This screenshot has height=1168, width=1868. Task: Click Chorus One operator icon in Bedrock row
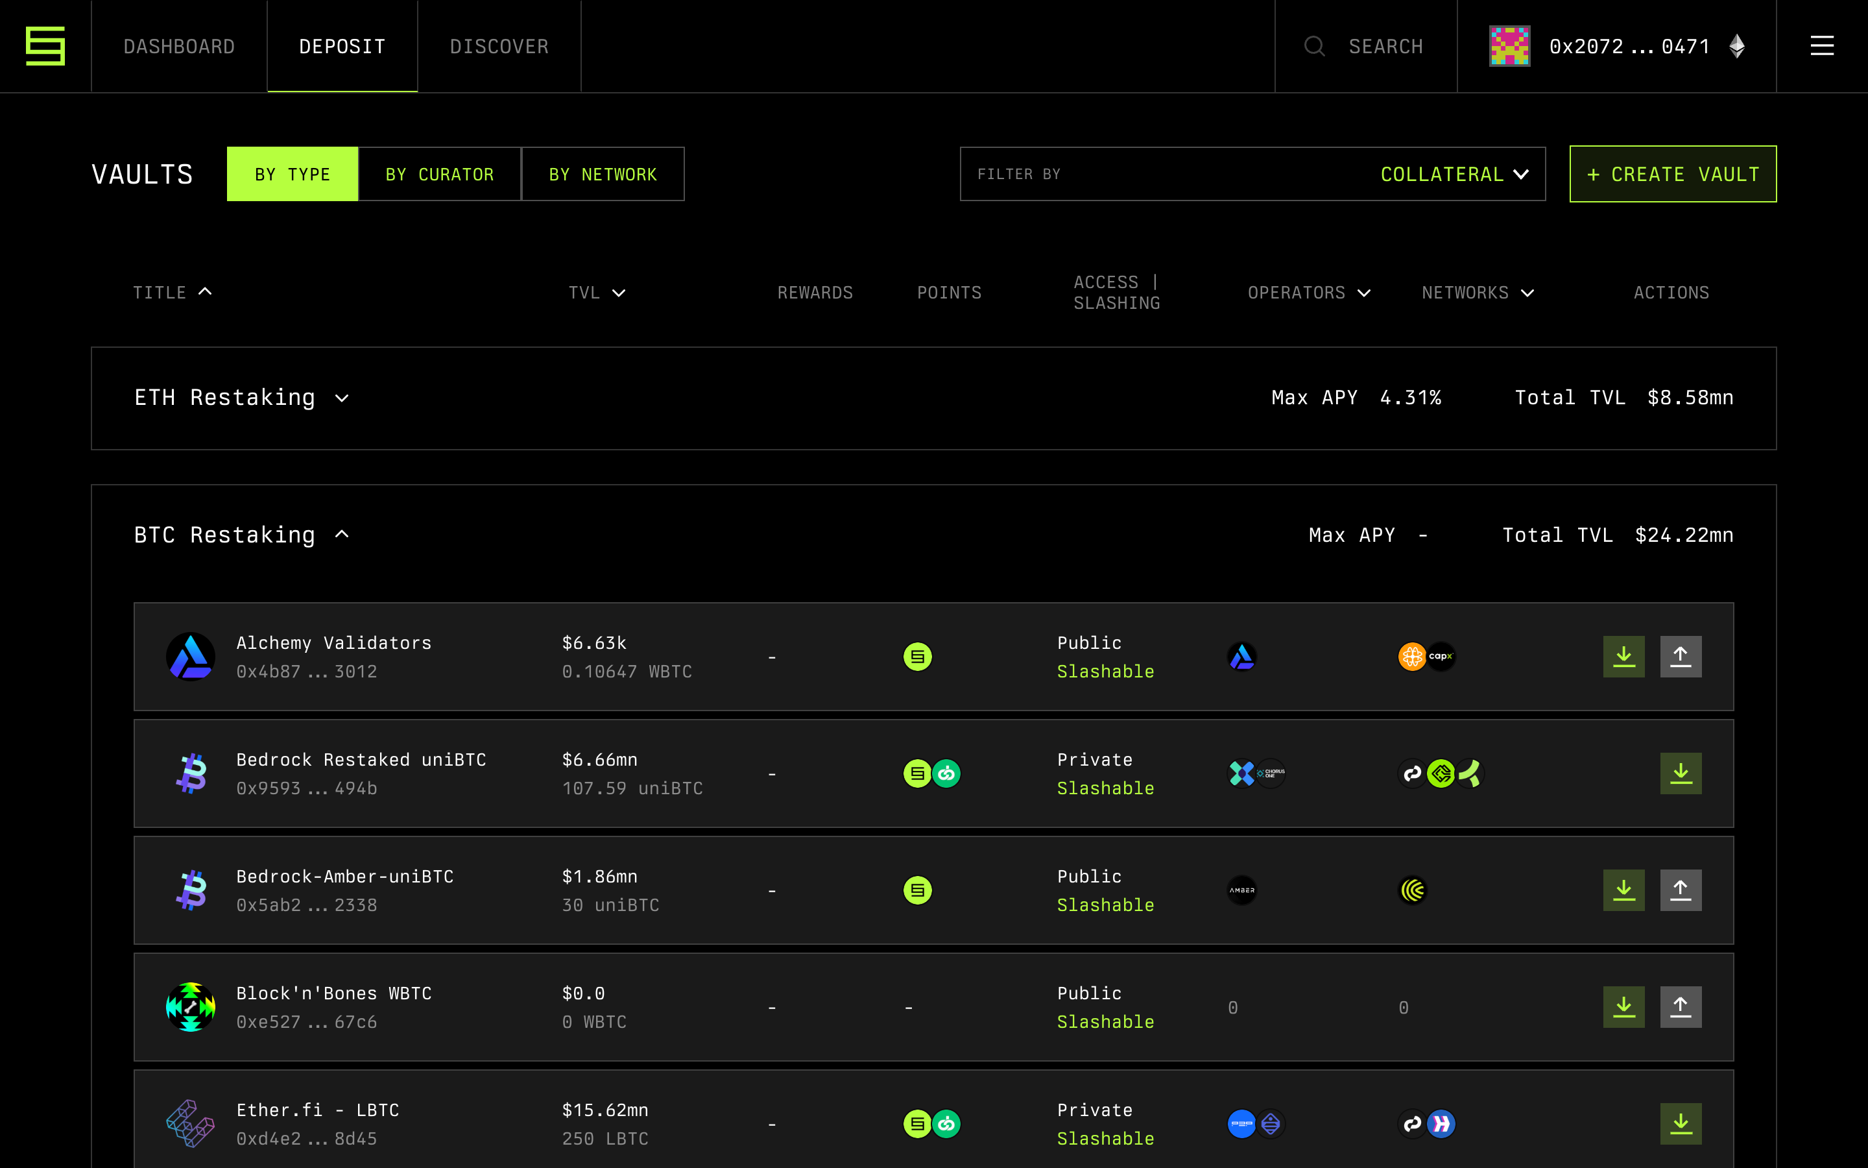pyautogui.click(x=1272, y=773)
